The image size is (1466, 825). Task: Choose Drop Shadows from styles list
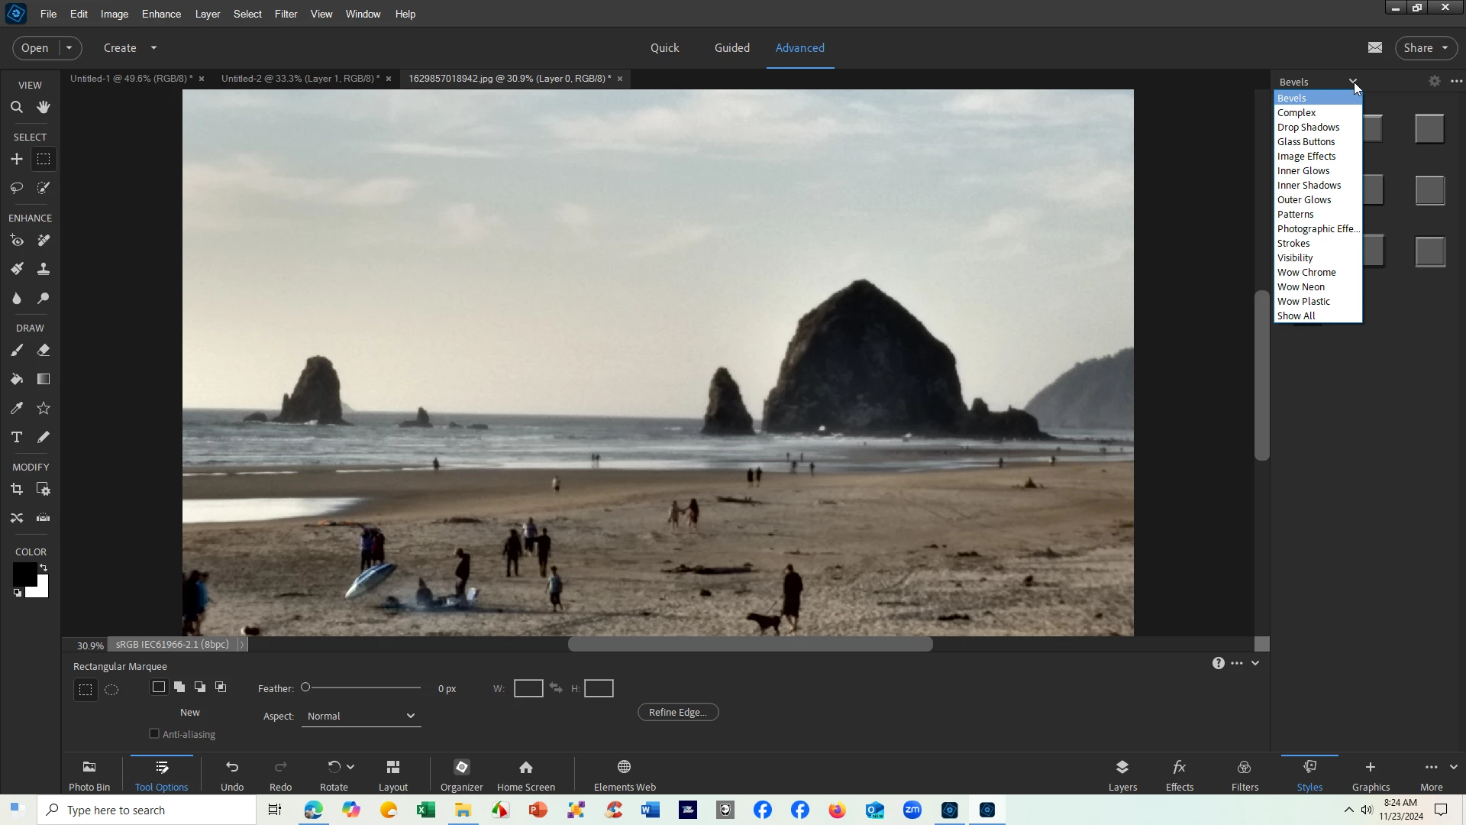[1308, 128]
